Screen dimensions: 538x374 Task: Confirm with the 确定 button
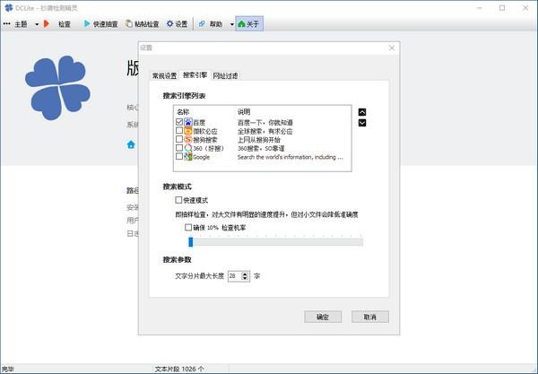click(323, 317)
